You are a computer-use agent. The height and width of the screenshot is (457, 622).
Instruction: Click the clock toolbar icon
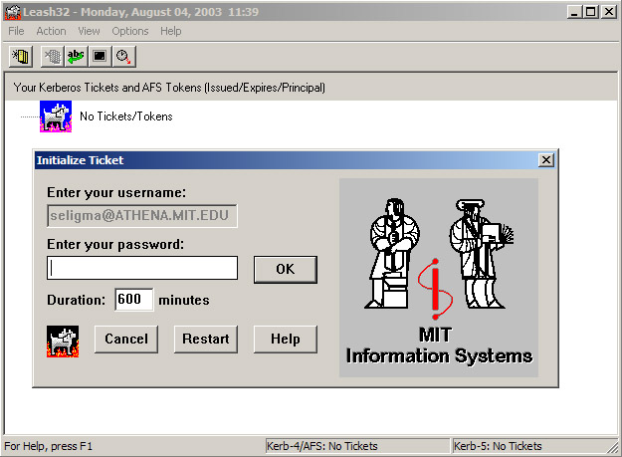click(x=122, y=57)
